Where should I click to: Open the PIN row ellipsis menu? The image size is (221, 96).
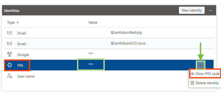200,65
